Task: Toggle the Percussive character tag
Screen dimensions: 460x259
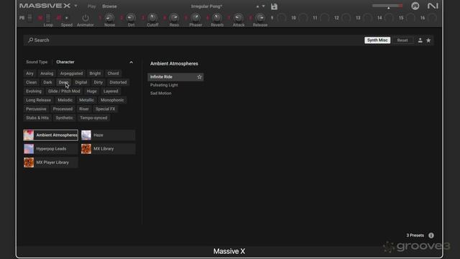Action: coord(36,109)
